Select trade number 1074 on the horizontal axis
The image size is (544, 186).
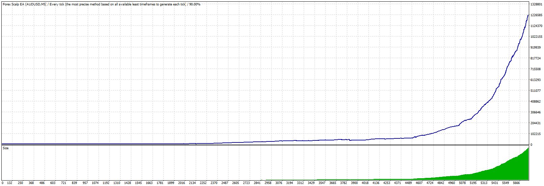tap(95, 183)
